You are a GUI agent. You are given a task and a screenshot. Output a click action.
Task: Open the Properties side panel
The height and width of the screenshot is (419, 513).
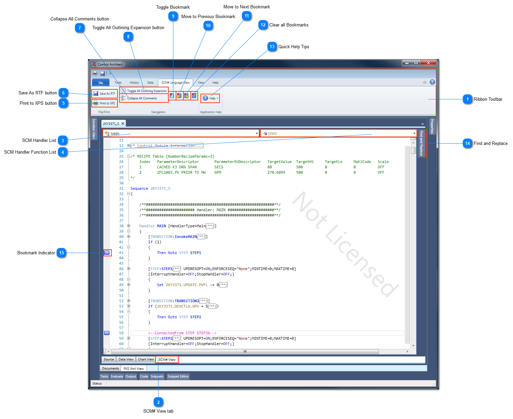point(432,126)
